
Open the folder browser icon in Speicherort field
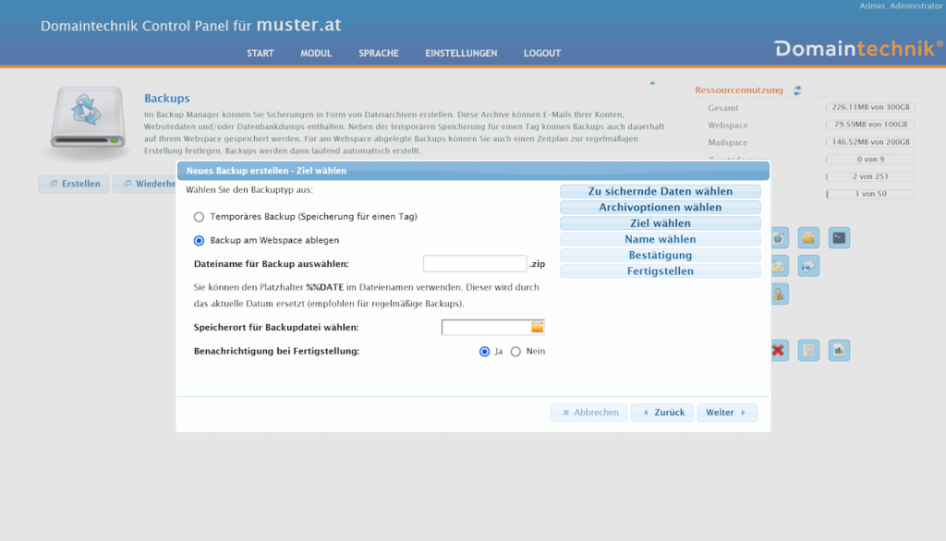click(x=537, y=328)
